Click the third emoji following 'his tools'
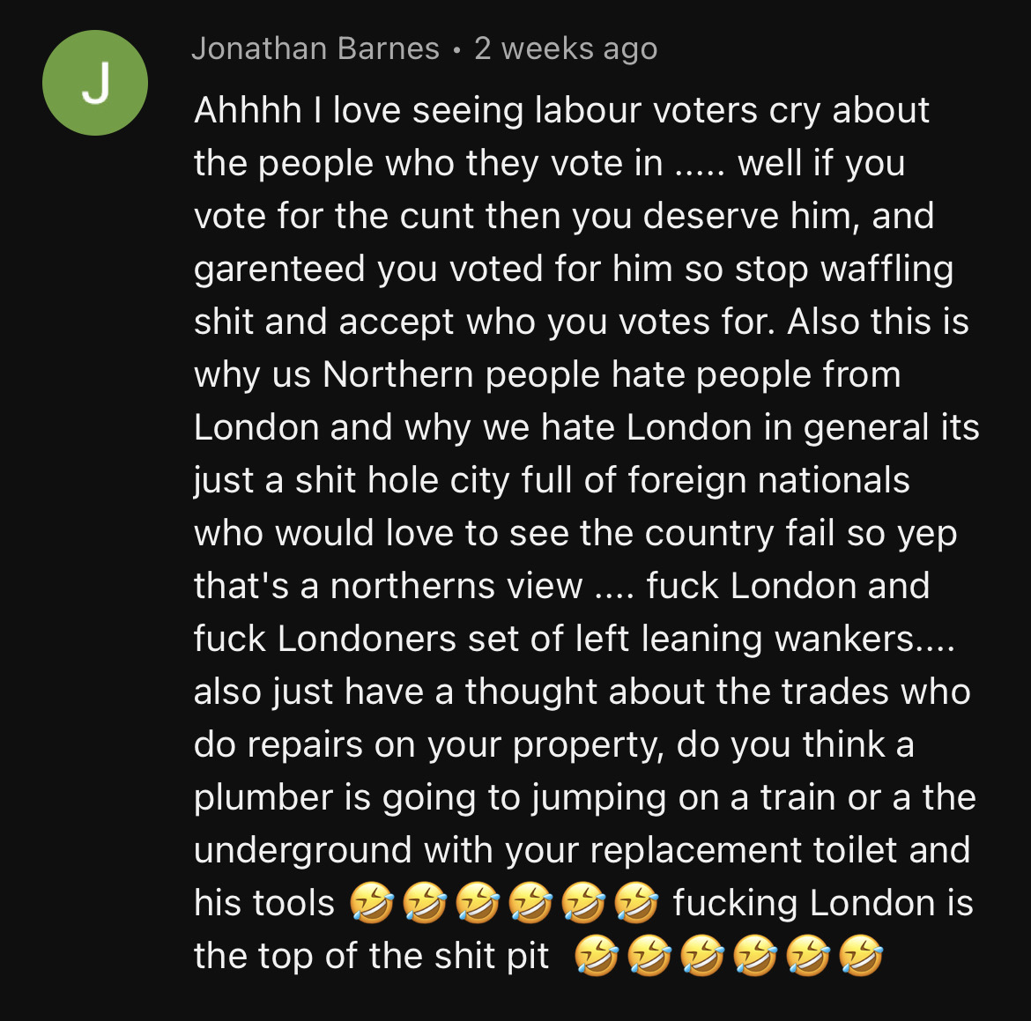 pyautogui.click(x=478, y=903)
